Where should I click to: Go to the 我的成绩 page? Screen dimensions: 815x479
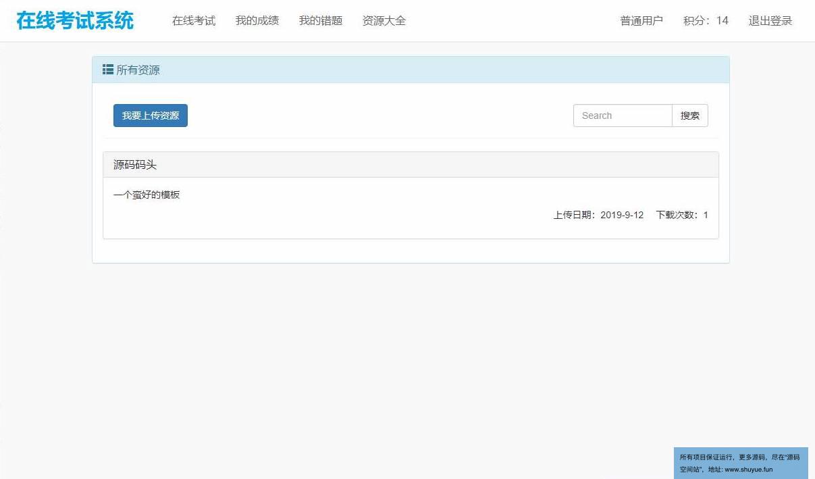click(257, 21)
